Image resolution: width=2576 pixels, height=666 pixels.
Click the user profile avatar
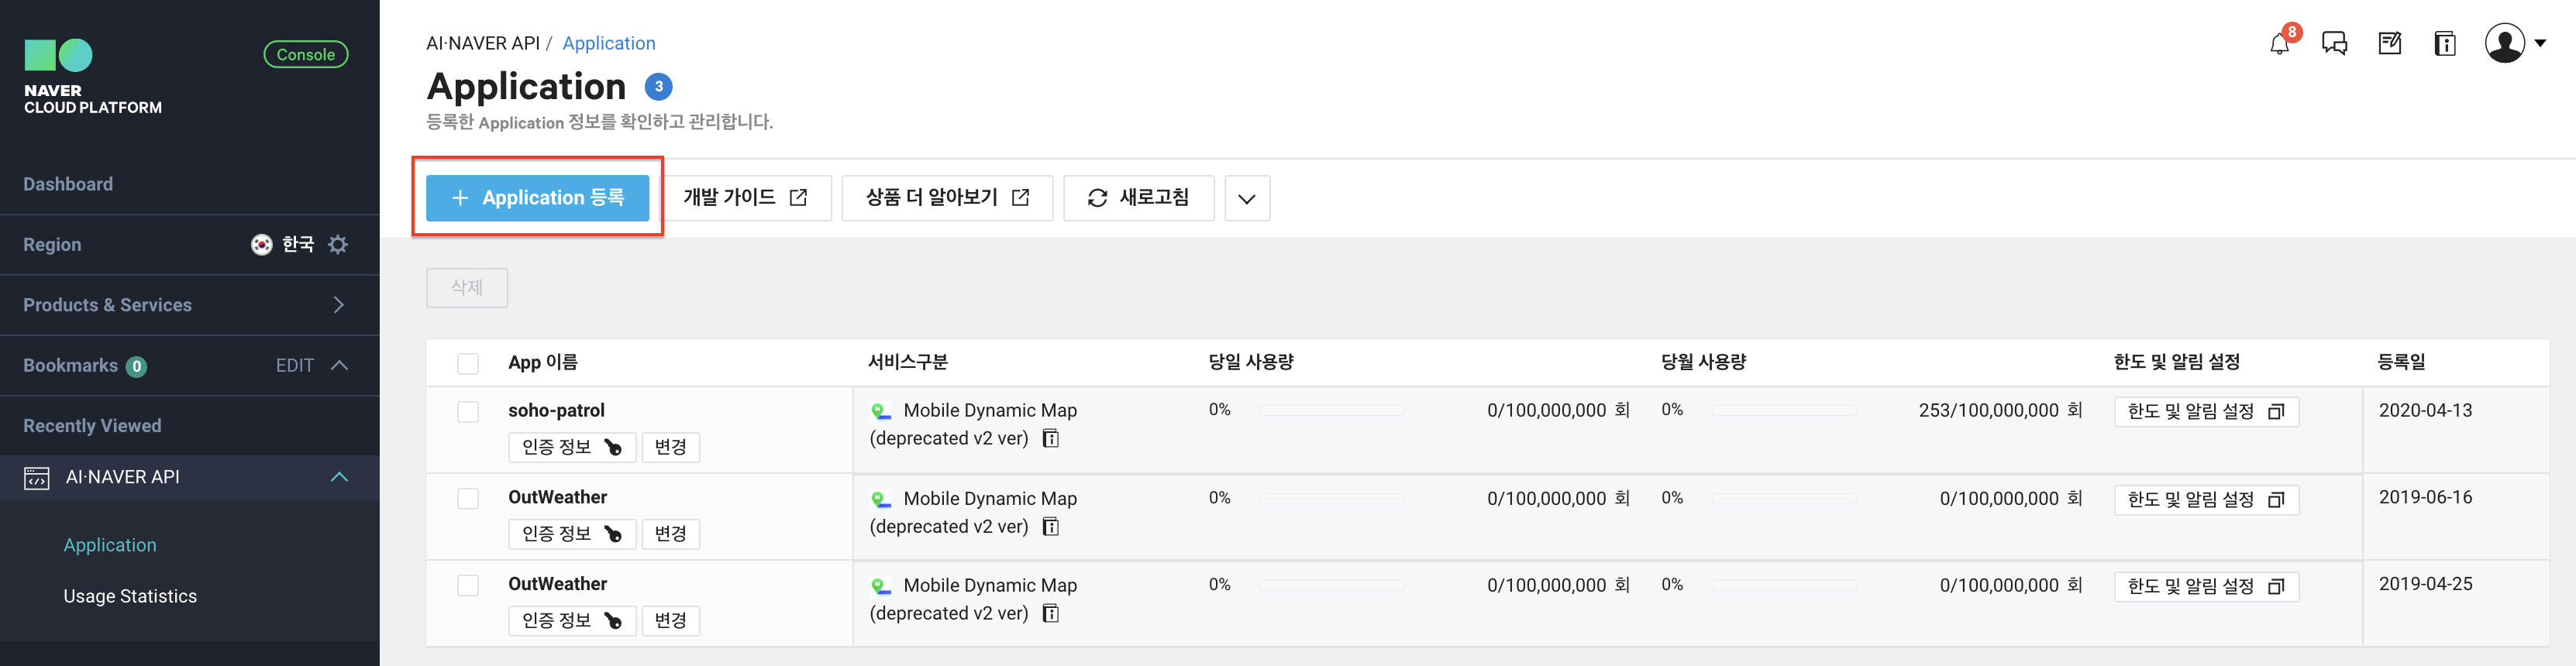(x=2505, y=43)
